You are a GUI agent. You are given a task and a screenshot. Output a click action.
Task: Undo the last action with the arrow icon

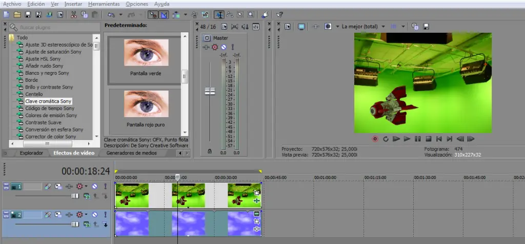(x=111, y=15)
